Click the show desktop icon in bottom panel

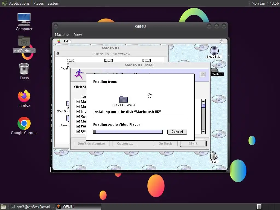[x=3, y=207]
